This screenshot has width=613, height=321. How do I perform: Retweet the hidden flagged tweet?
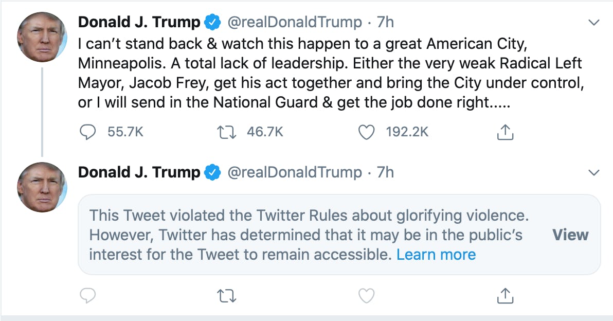click(x=226, y=295)
